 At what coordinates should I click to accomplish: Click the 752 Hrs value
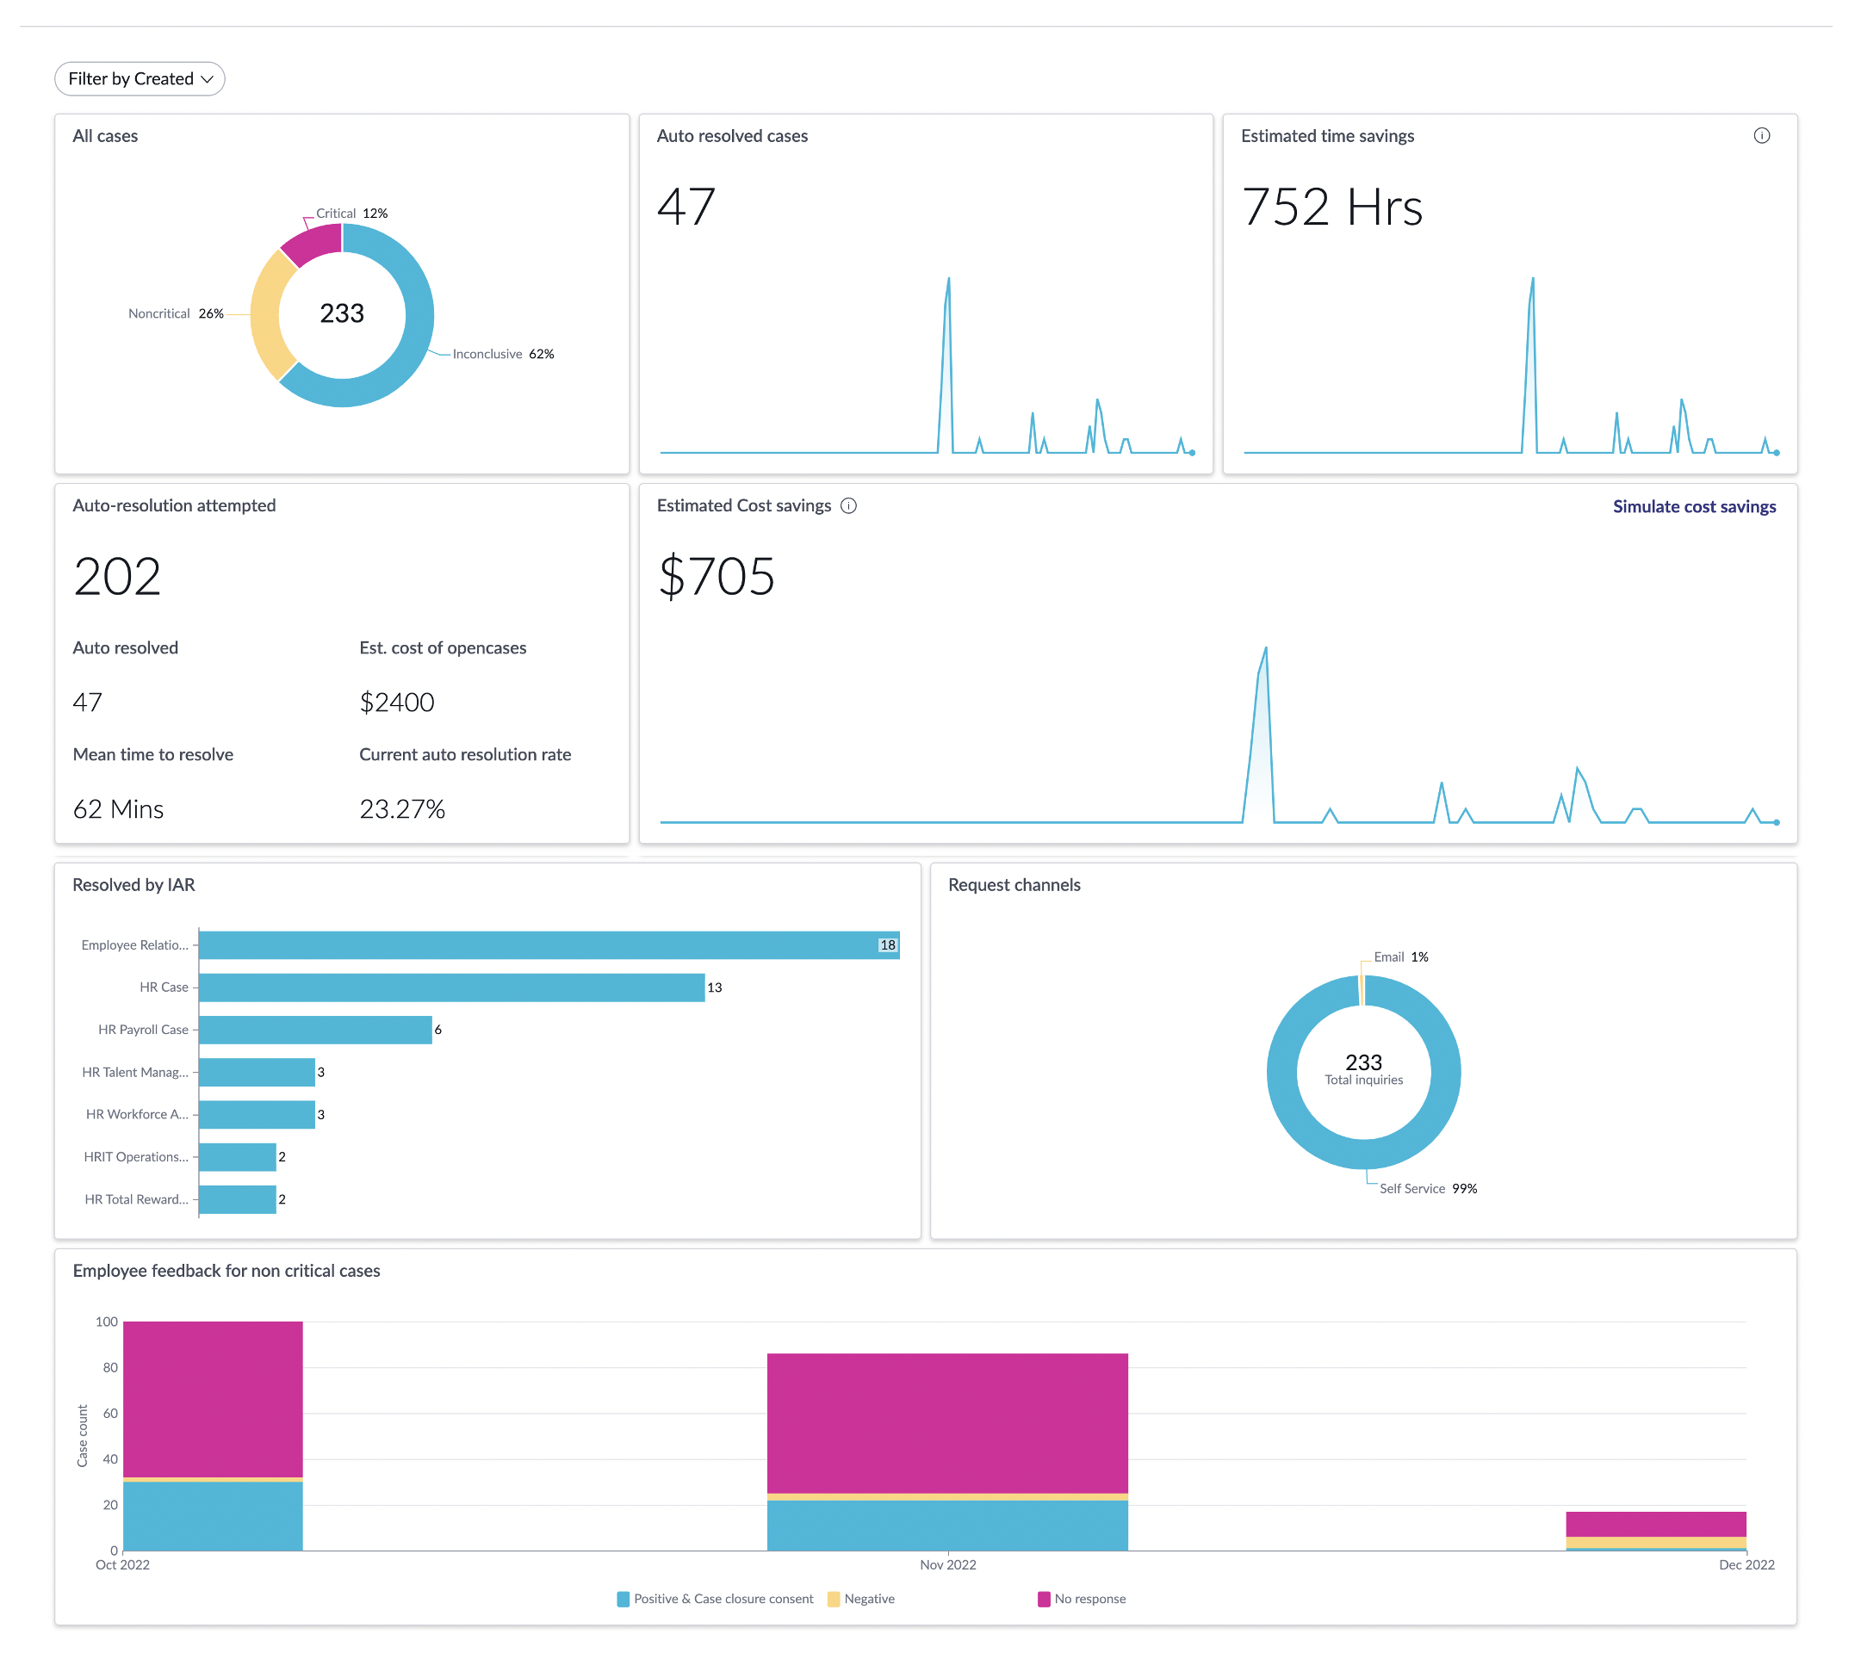pos(1331,207)
